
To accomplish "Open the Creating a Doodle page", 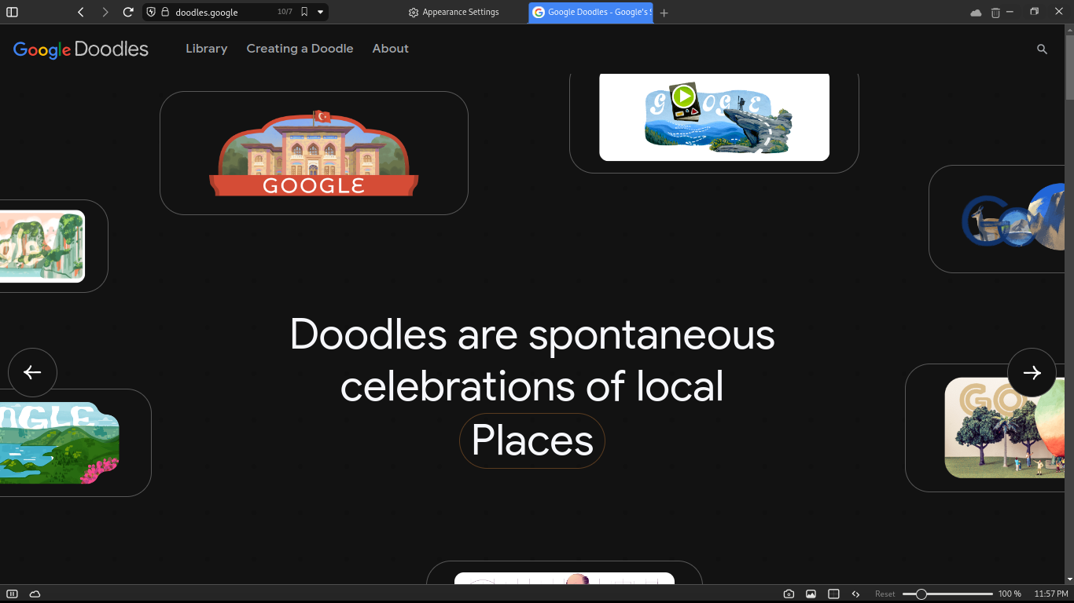I will (x=300, y=49).
